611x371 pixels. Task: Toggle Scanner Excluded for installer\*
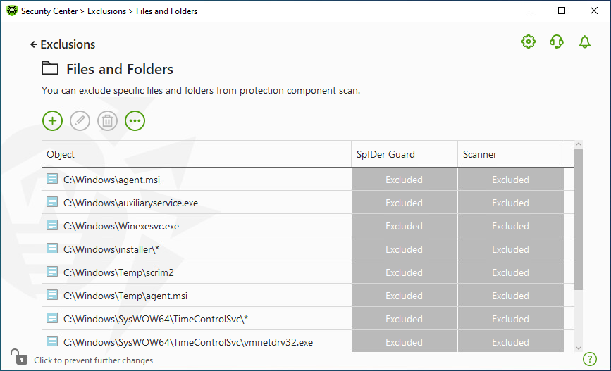click(511, 249)
